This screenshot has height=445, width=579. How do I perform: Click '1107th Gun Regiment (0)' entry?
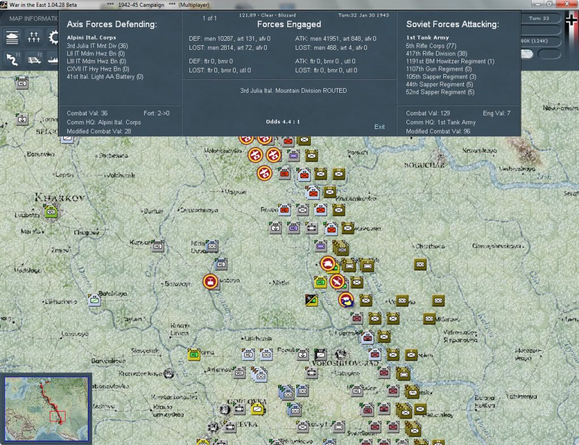point(439,69)
